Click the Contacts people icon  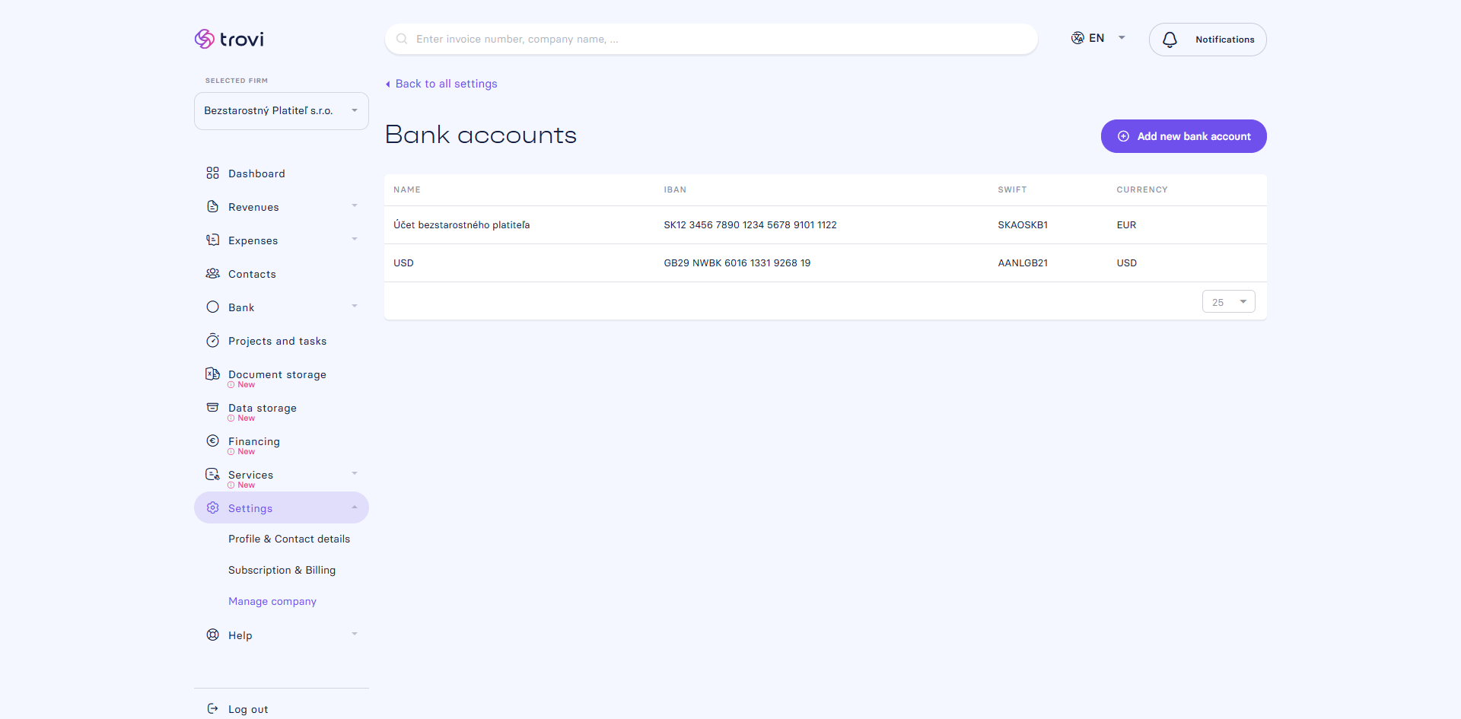point(212,274)
